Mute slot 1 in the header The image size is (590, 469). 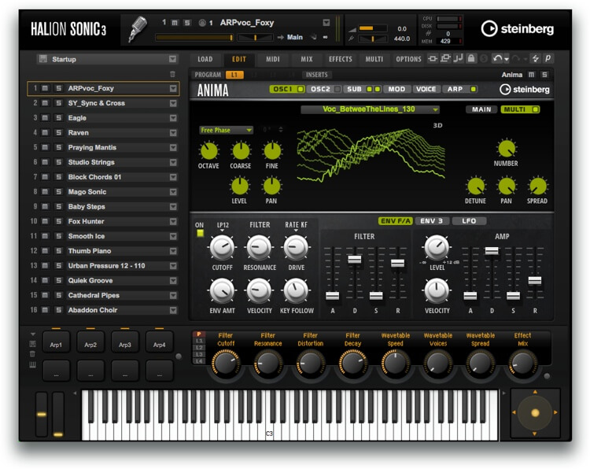(x=175, y=23)
